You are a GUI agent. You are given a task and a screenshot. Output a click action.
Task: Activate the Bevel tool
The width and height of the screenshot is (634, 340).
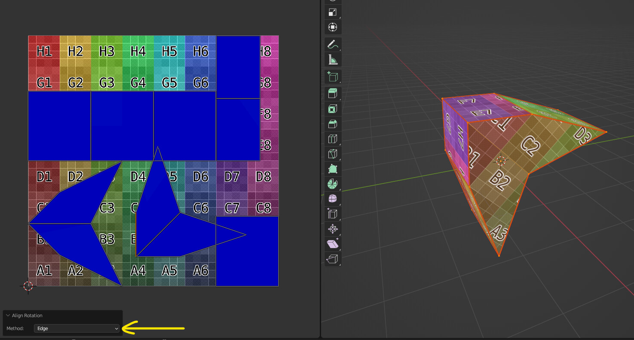(333, 124)
